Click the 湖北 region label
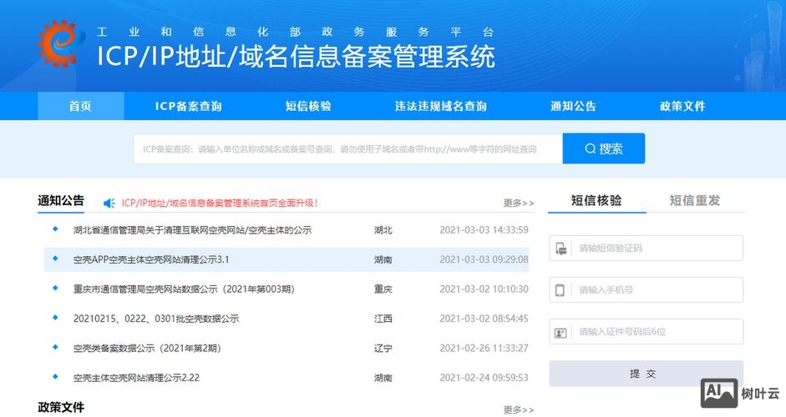Image resolution: width=786 pixels, height=417 pixels. point(383,230)
